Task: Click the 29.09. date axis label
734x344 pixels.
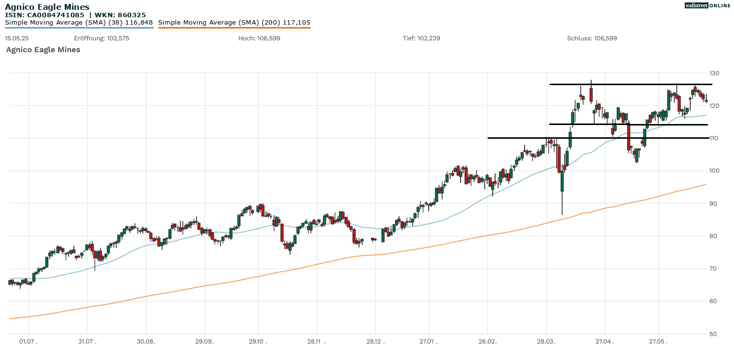Action: point(204,341)
